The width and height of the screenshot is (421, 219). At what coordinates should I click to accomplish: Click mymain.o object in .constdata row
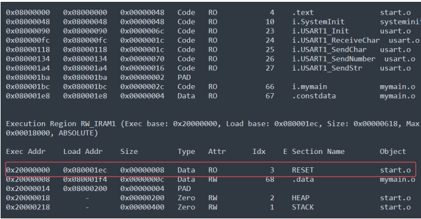[x=397, y=96]
